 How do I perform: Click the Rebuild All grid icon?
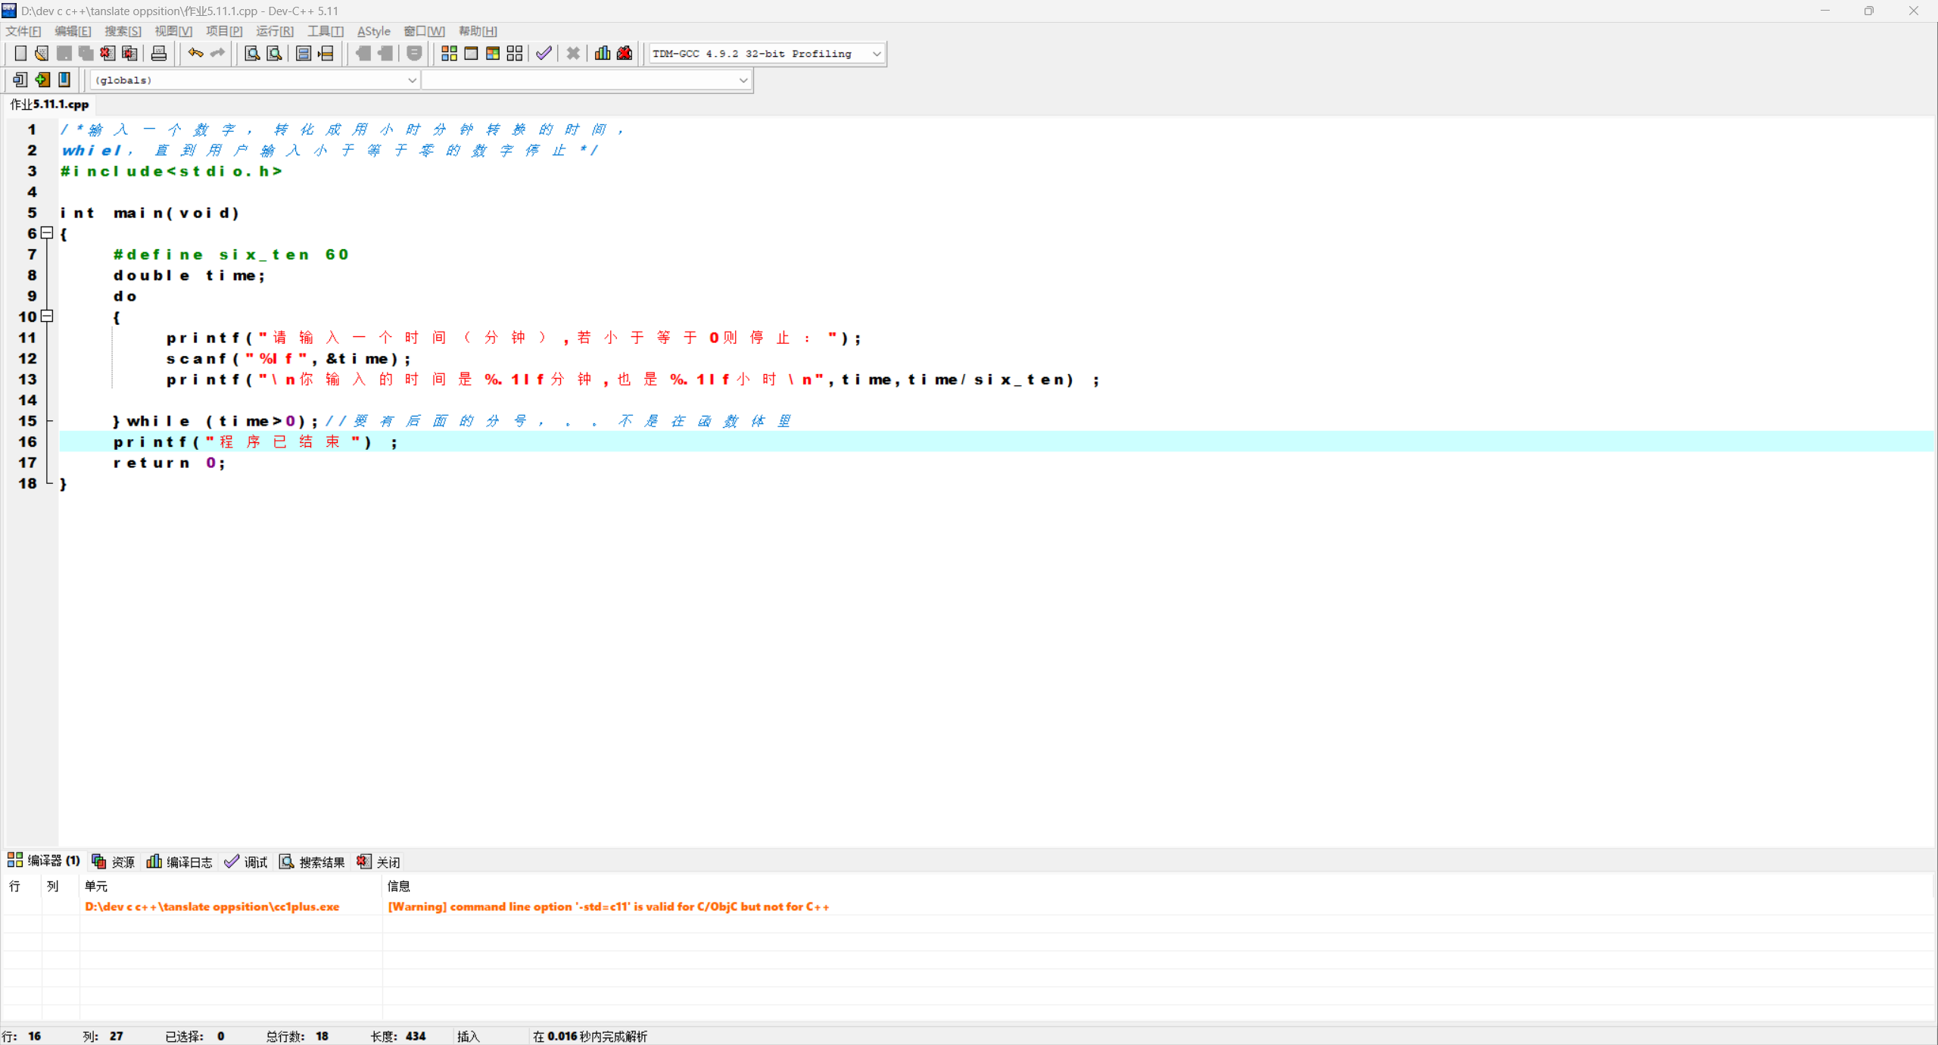point(515,53)
